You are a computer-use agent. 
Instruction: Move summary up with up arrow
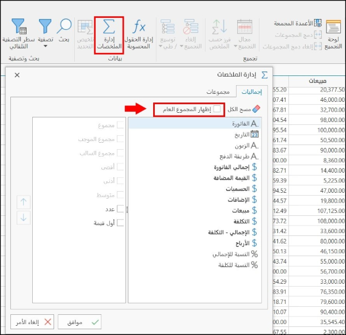tap(24, 201)
